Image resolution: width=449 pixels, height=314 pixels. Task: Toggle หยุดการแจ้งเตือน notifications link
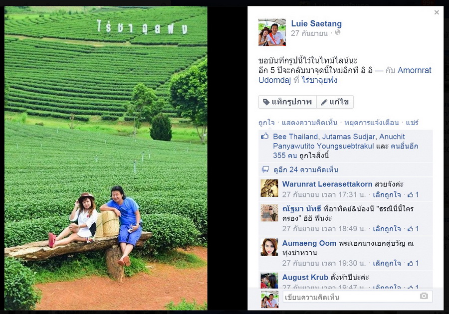(x=371, y=123)
